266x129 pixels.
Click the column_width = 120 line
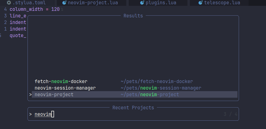click(x=35, y=9)
